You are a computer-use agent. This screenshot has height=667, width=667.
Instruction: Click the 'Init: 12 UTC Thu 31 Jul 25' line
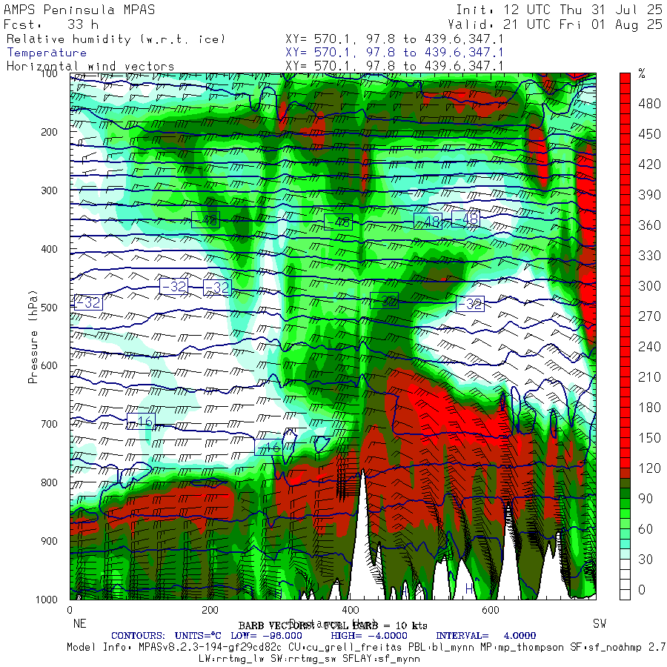(560, 10)
